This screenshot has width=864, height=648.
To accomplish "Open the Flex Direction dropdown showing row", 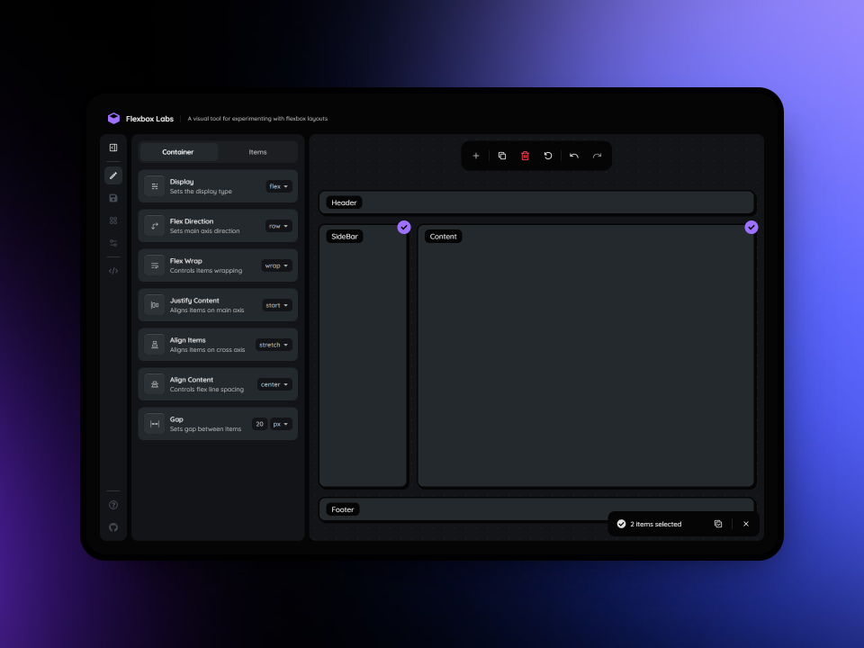I will (x=280, y=226).
